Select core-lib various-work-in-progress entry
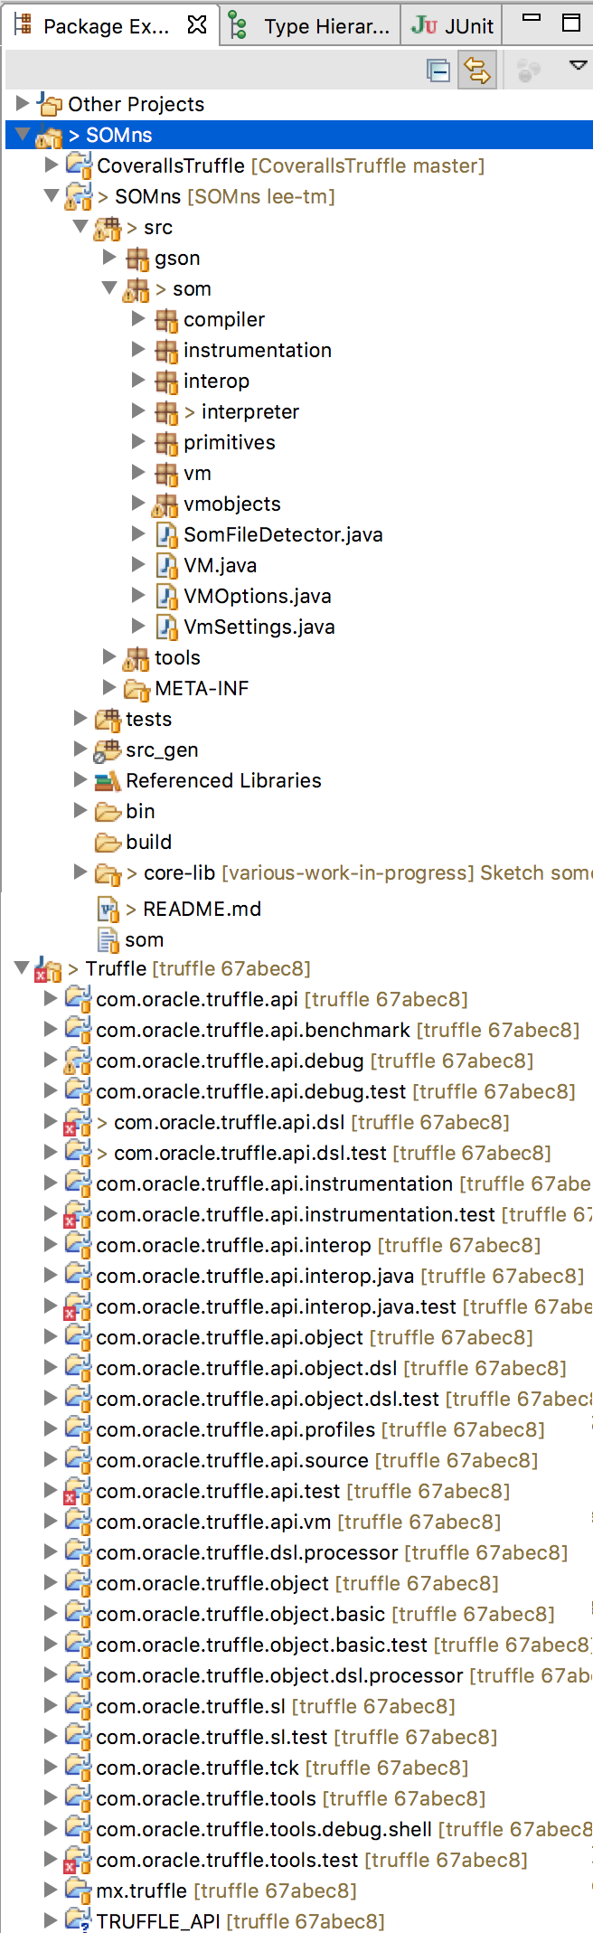This screenshot has width=593, height=1933. (x=360, y=872)
